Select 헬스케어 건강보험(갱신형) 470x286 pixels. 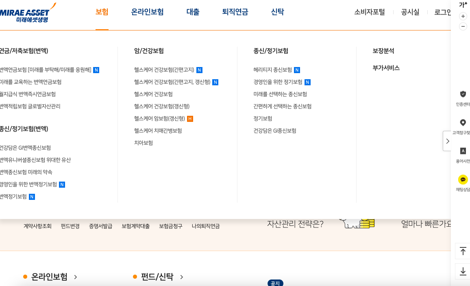(162, 106)
